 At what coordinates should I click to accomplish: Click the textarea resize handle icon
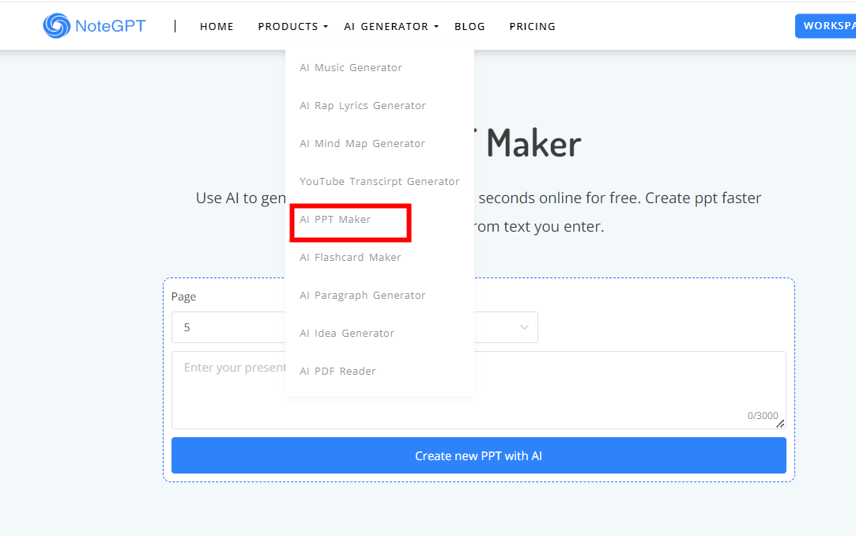pos(779,425)
